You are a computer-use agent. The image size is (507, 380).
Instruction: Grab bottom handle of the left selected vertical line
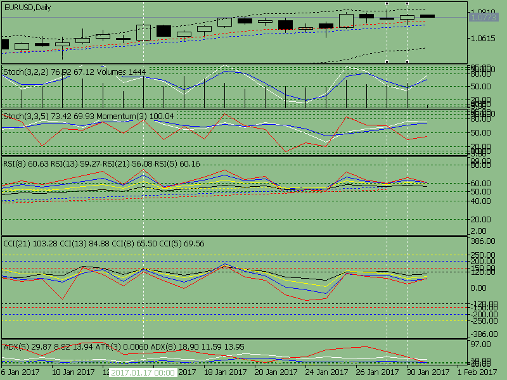pos(387,61)
